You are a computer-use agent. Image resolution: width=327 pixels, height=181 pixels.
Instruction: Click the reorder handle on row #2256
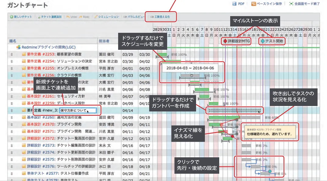click(12, 75)
